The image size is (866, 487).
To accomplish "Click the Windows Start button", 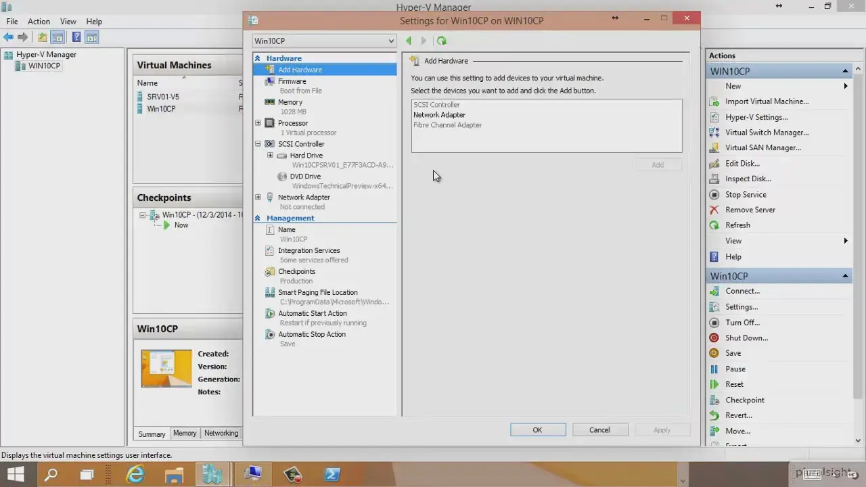I will pyautogui.click(x=15, y=474).
